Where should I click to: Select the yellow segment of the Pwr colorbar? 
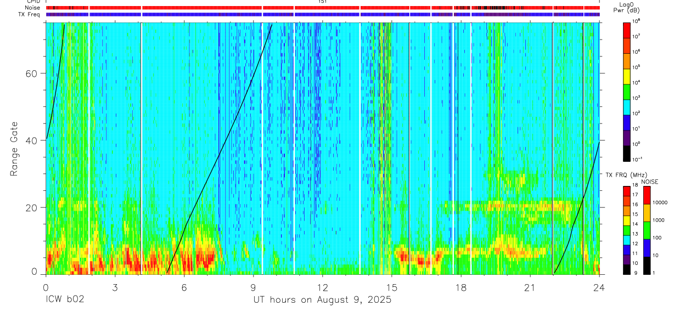tap(627, 76)
